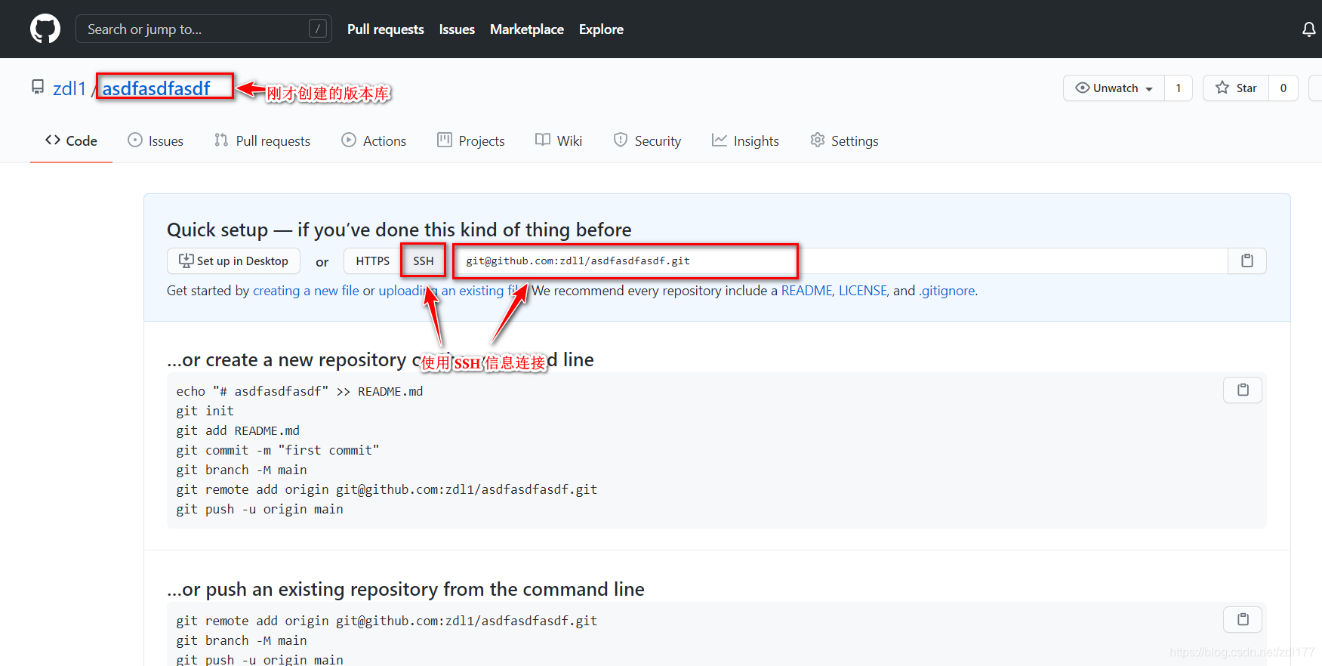Click the Projects tab board icon

(x=445, y=140)
